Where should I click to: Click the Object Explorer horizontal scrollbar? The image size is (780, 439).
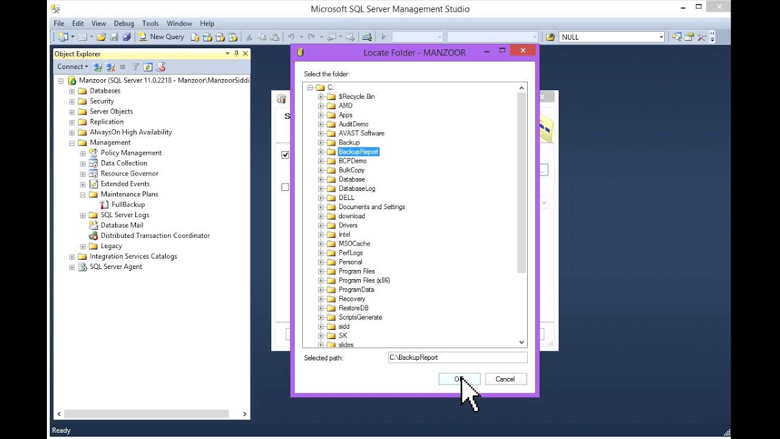click(x=146, y=414)
